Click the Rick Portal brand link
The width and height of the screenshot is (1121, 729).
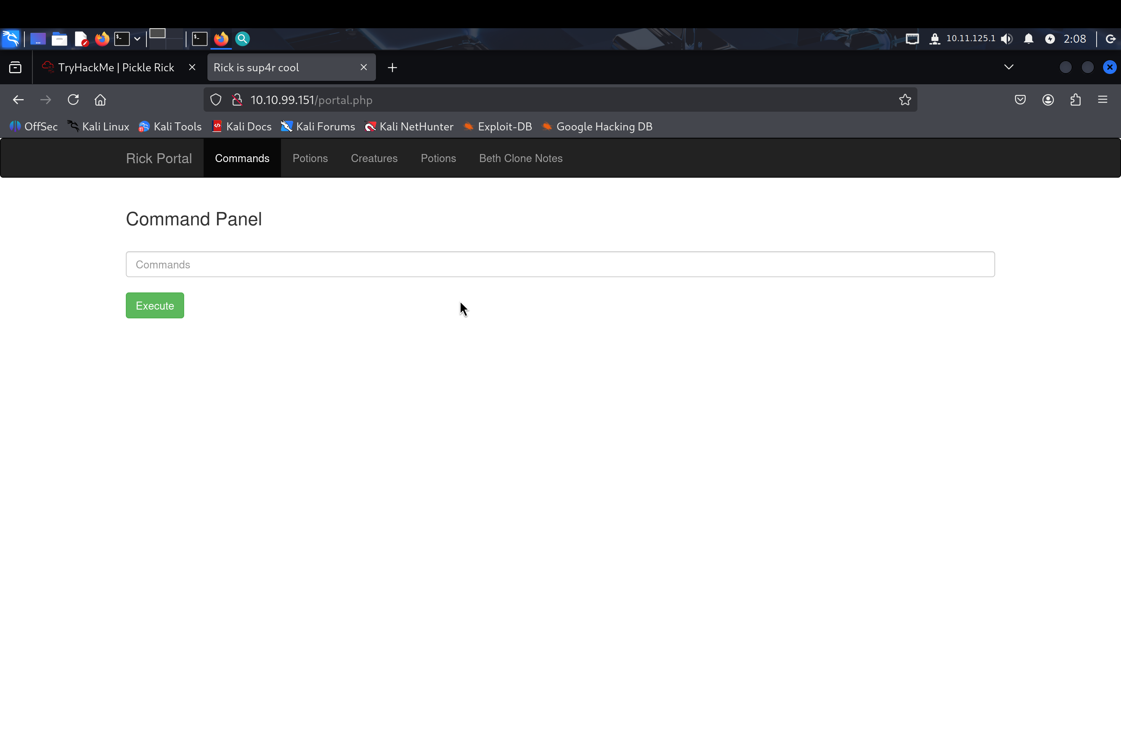coord(159,159)
